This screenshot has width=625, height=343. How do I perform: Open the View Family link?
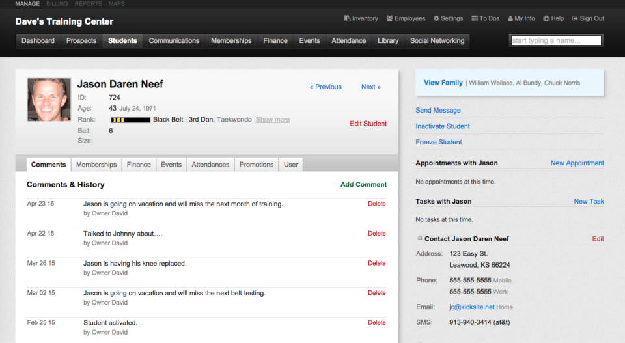point(443,83)
